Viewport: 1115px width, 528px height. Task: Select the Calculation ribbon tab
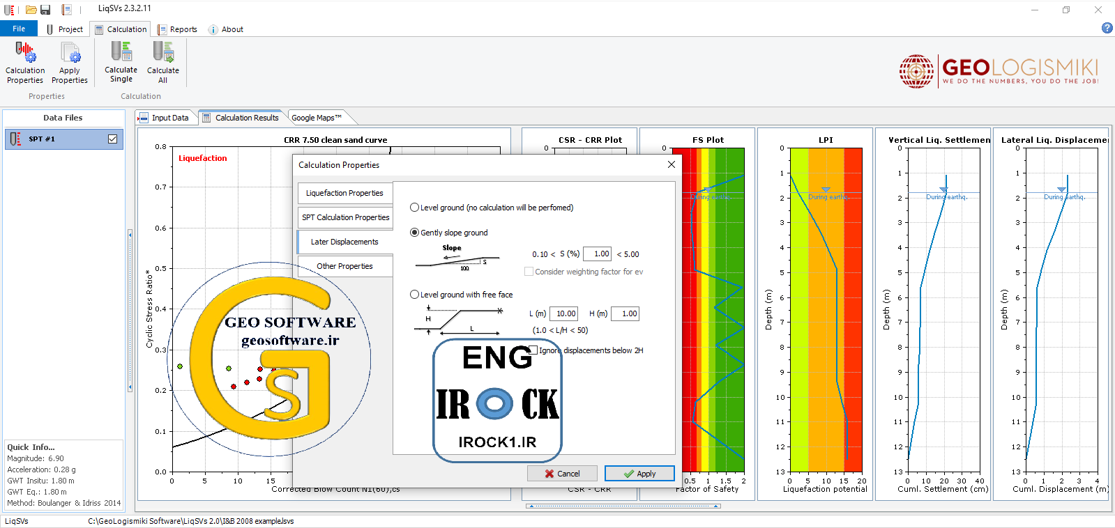(x=121, y=29)
